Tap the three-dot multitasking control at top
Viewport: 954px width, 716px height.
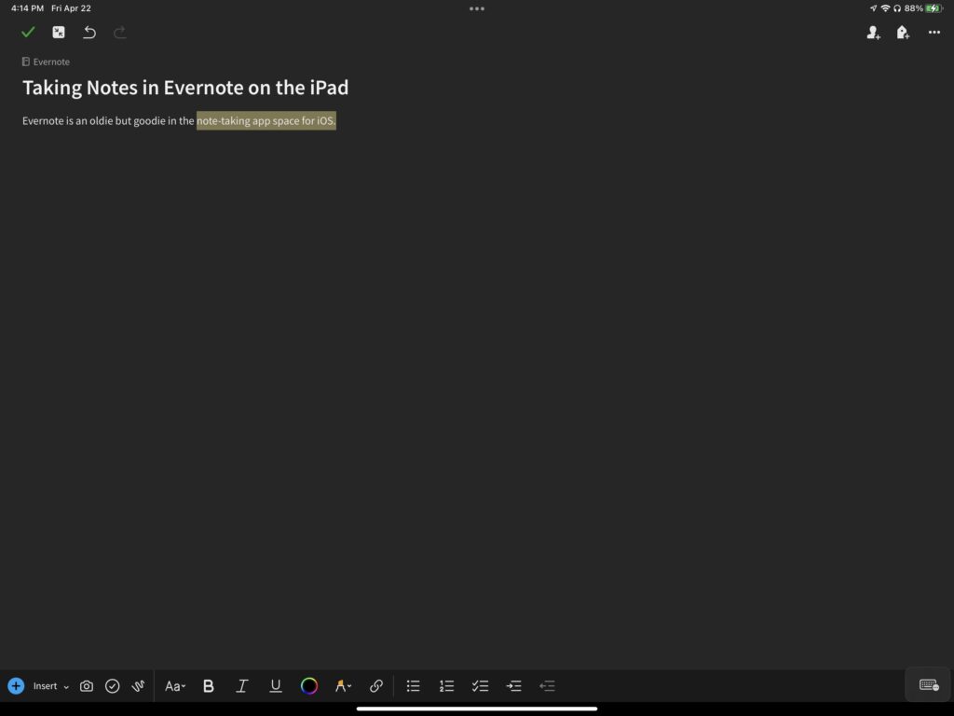point(477,8)
